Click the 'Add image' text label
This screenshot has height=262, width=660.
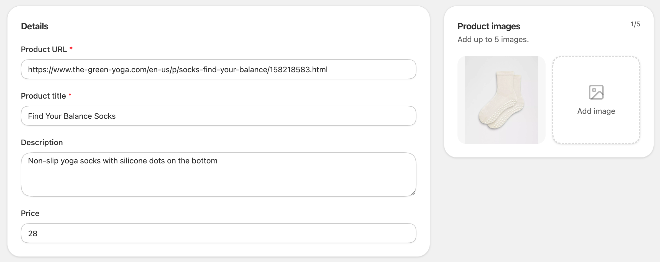click(596, 111)
